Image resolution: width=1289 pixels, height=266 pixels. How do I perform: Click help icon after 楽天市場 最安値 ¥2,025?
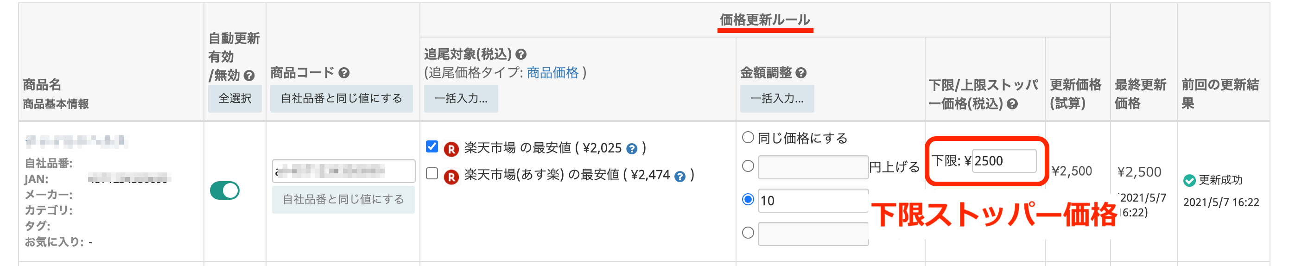coord(632,148)
